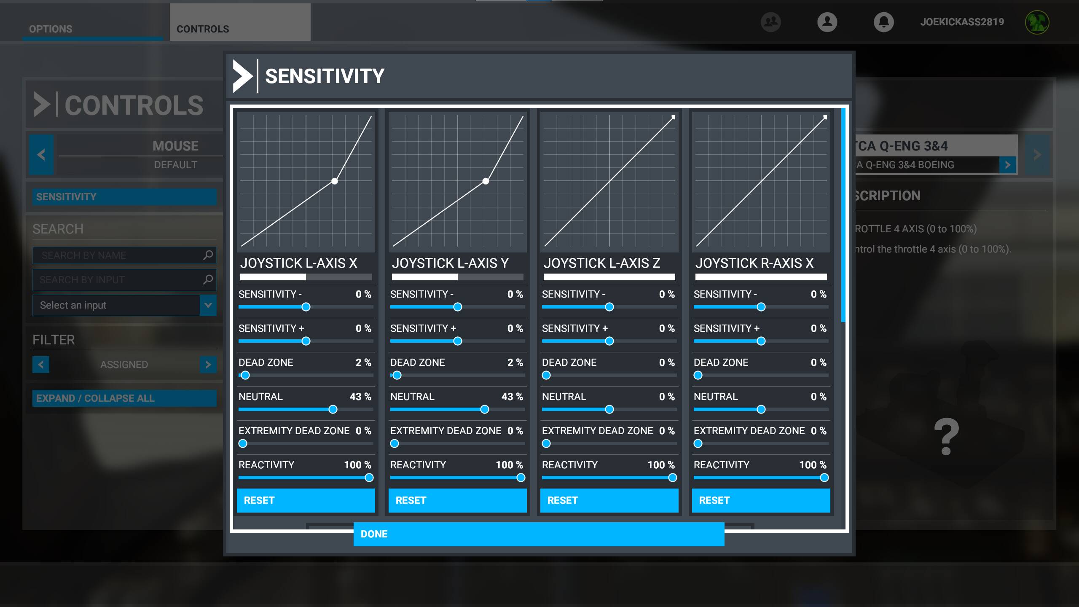Expand the Select an input dropdown

tap(208, 305)
